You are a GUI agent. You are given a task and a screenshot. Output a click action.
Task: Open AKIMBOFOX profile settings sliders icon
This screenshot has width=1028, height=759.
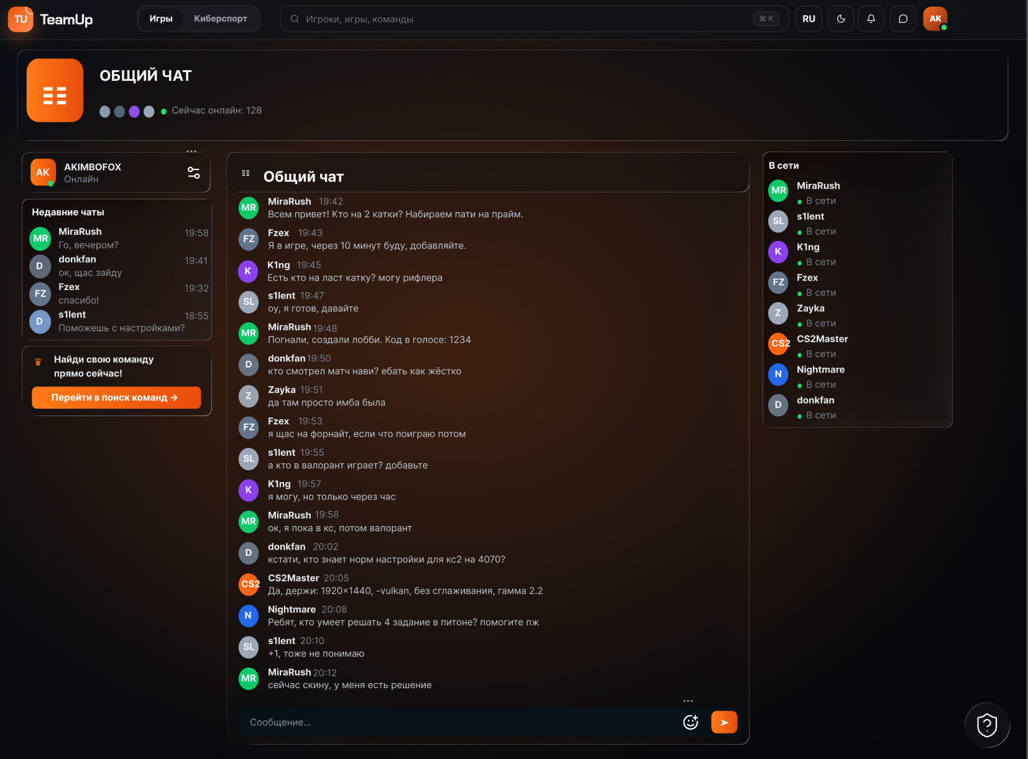tap(194, 173)
